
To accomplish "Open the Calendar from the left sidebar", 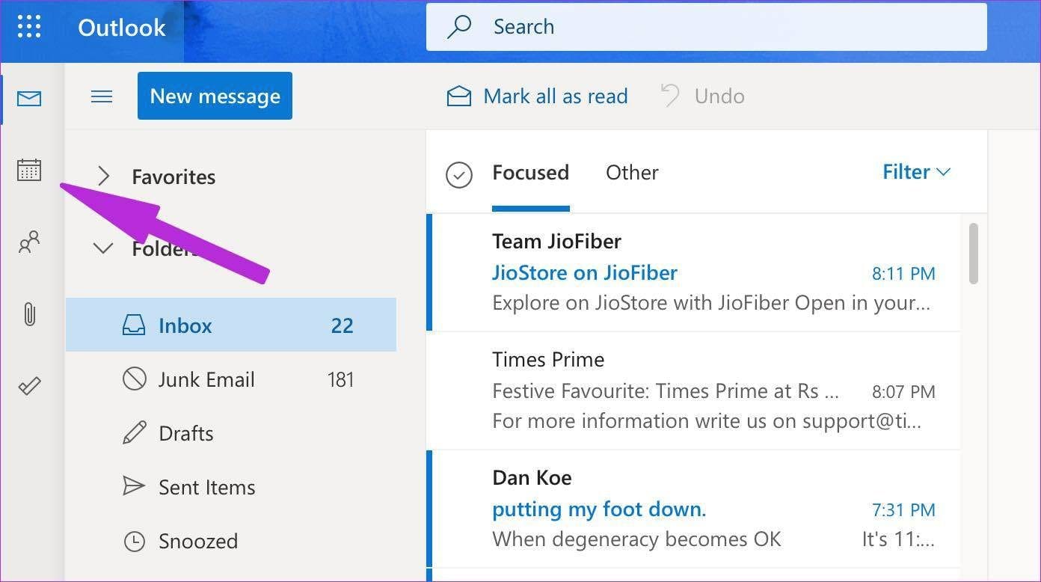I will [29, 170].
